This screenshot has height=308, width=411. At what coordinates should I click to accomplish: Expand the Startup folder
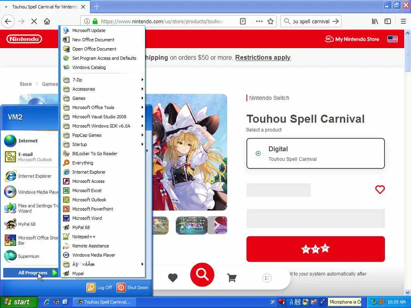point(103,144)
